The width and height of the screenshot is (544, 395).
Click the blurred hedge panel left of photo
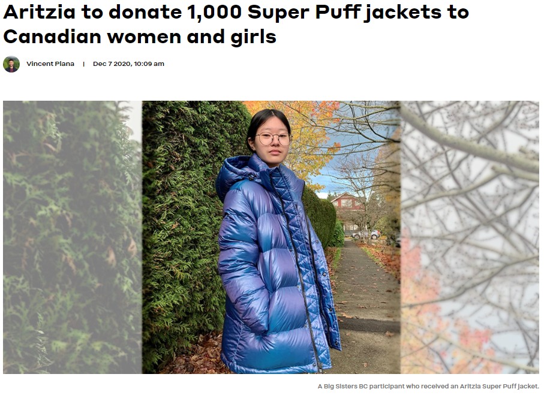coord(73,237)
